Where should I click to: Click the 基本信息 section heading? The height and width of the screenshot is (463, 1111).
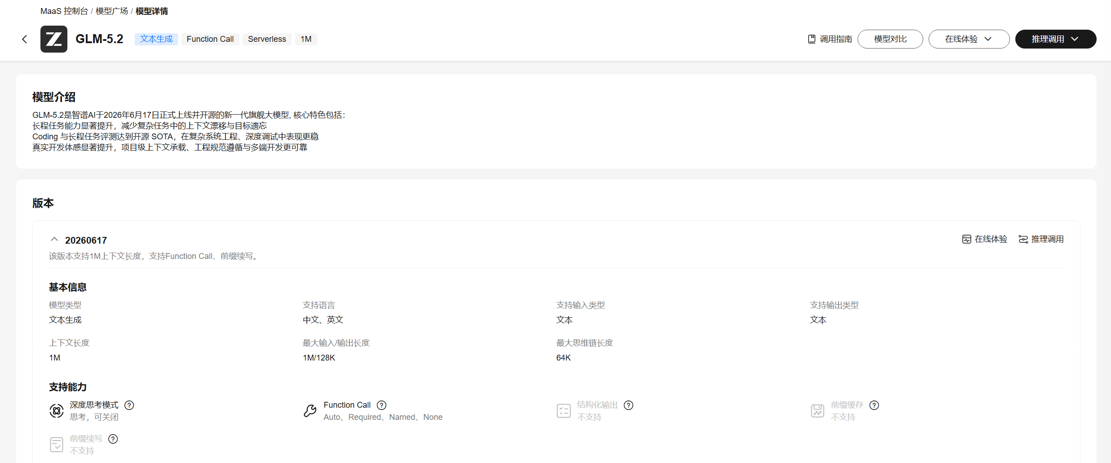point(68,287)
